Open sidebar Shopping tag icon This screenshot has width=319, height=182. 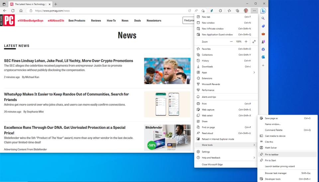263,26
